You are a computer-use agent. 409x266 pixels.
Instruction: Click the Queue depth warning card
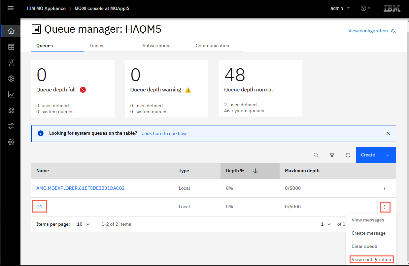coord(166,88)
